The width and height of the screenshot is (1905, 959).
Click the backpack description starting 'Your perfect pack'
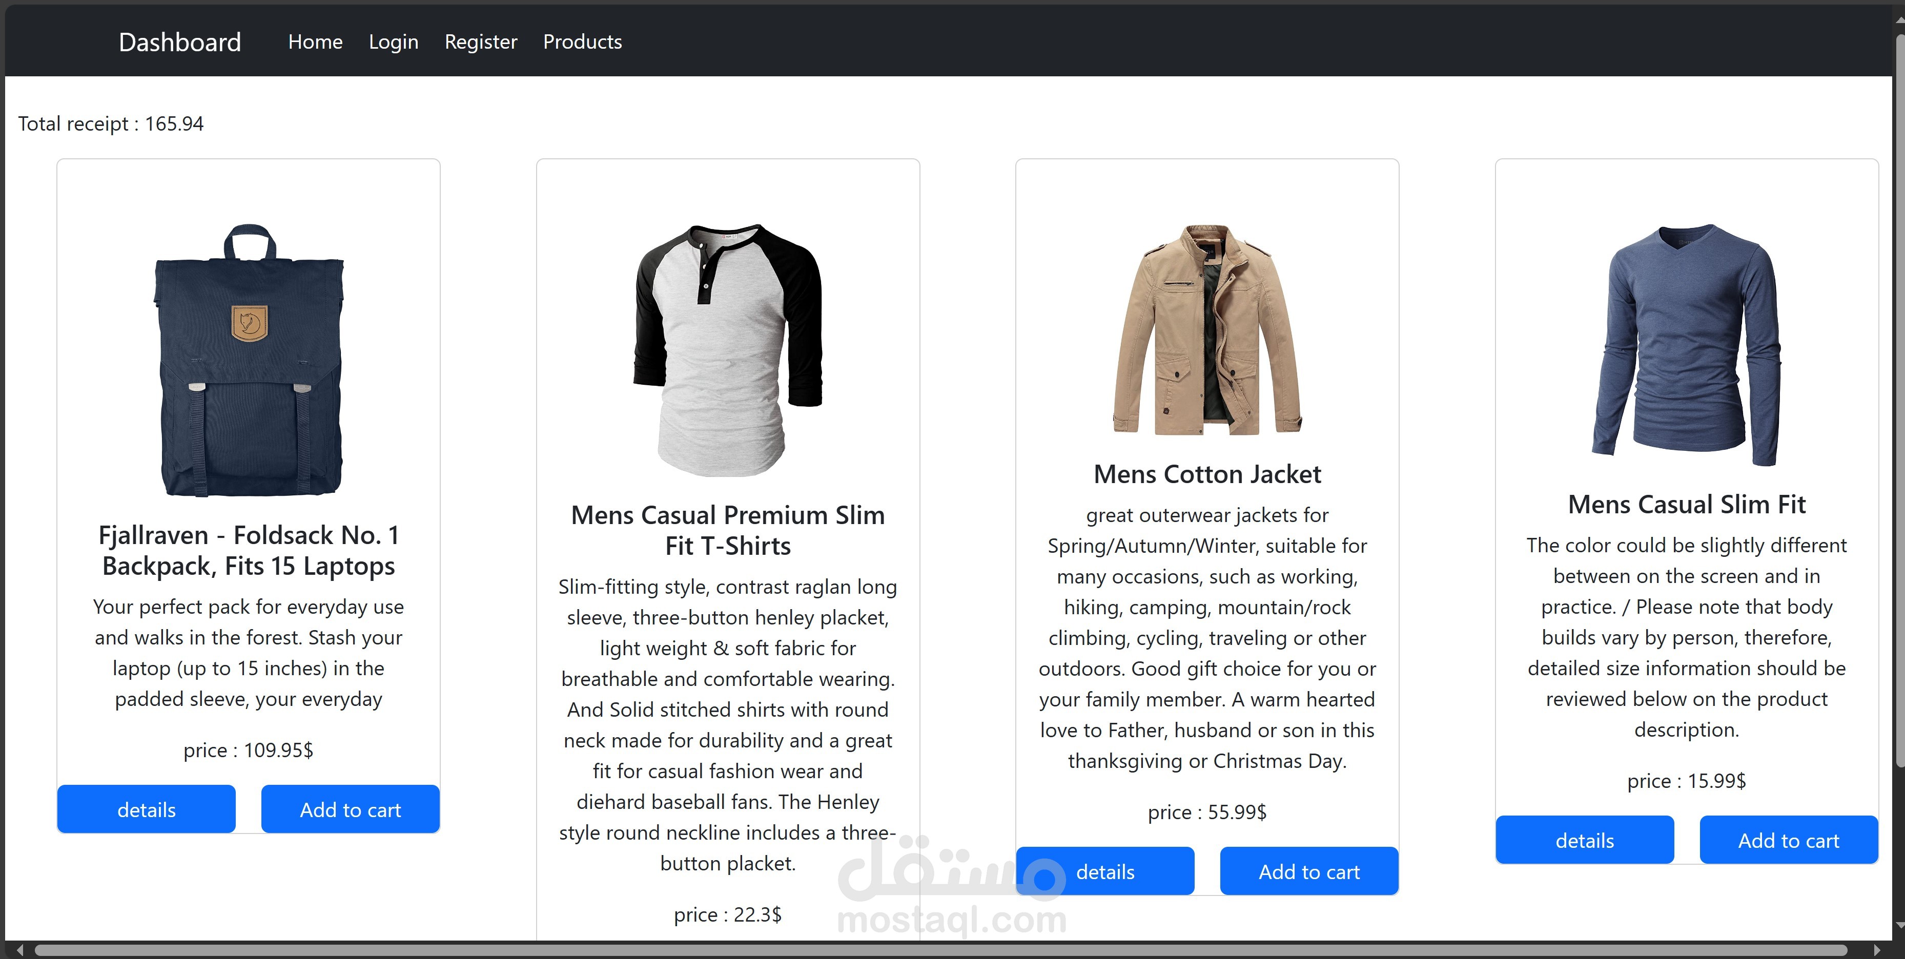coord(249,653)
